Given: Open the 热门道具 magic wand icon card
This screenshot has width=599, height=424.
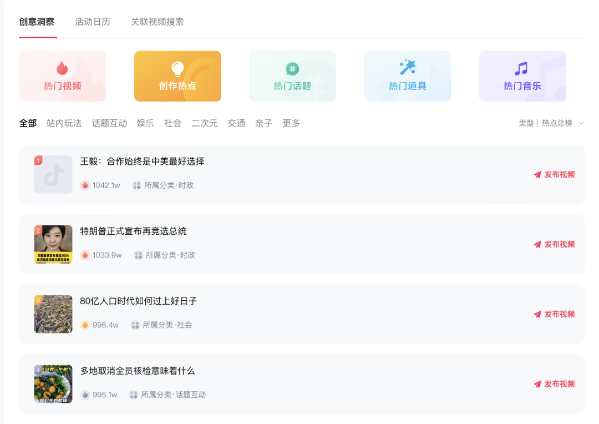Looking at the screenshot, I should (x=408, y=76).
